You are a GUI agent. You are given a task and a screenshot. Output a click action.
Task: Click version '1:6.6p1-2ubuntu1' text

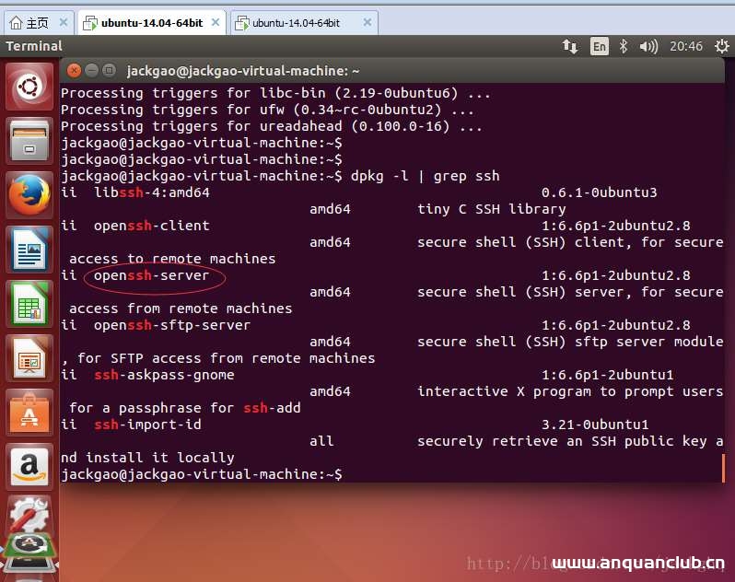pyautogui.click(x=608, y=375)
